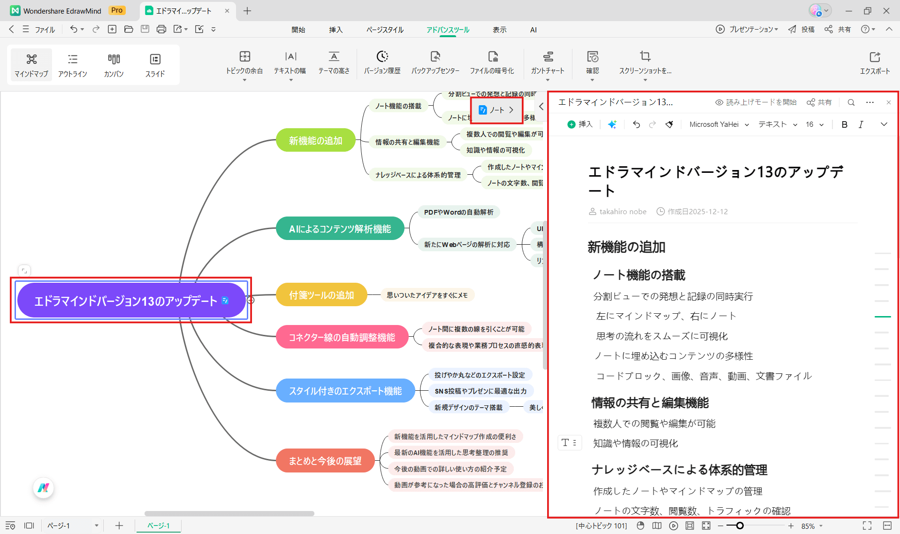Toggle bold formatting in note editor
Screen dimensions: 900x534
(844, 124)
